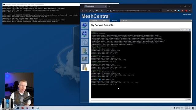196x110 pixels.
Task: Click the Agent Action button
Action: pyautogui.click(x=184, y=30)
